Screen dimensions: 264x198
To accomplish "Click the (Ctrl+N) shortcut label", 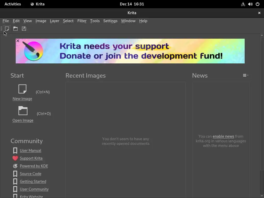I will [x=43, y=92].
